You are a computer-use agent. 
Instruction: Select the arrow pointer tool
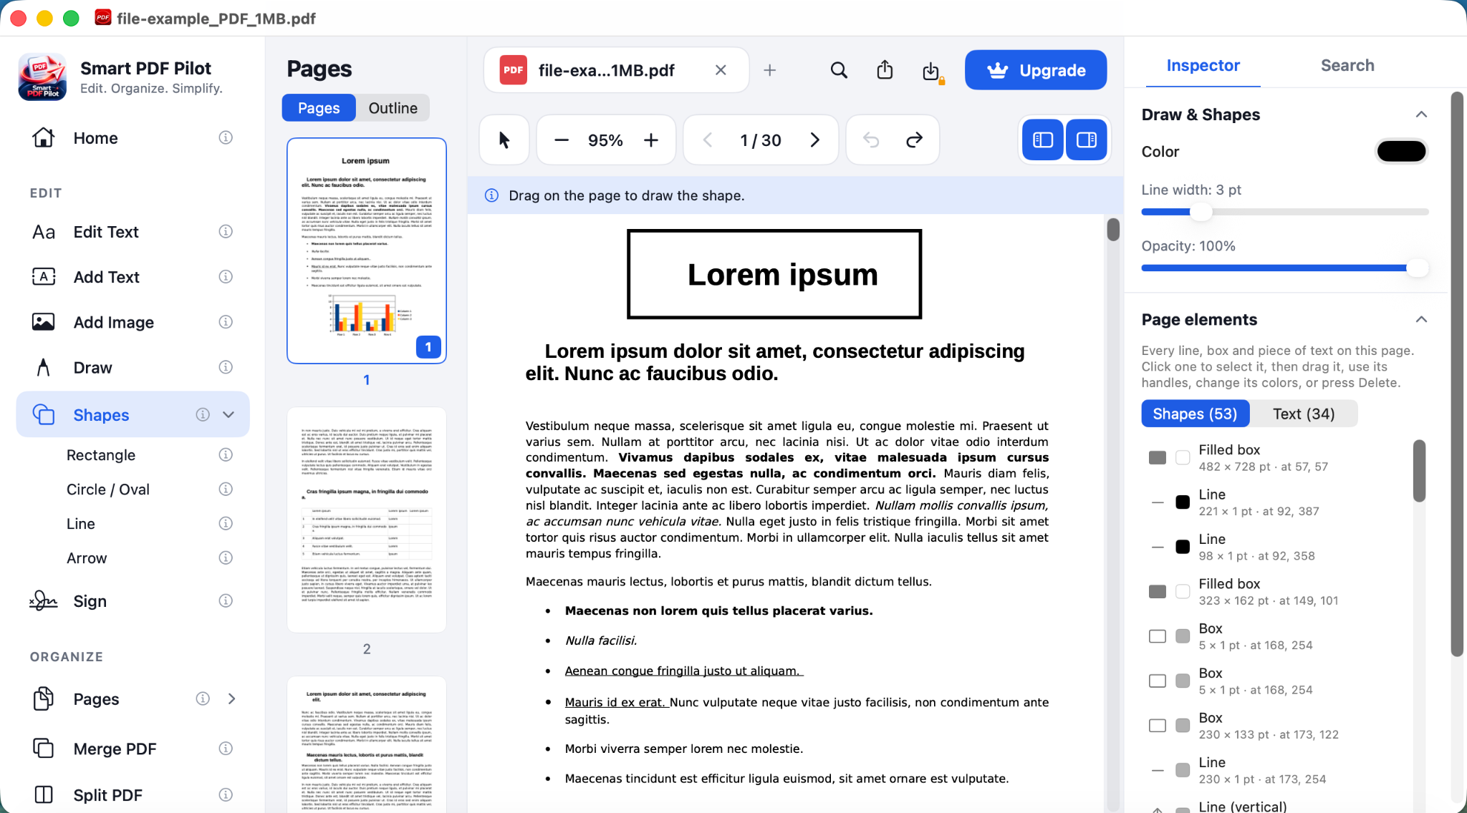[504, 140]
